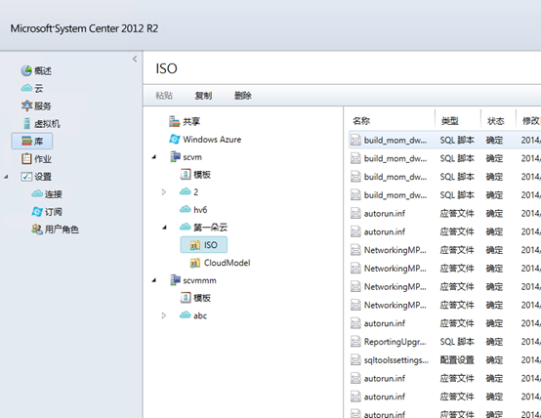This screenshot has height=418, width=541.
Task: Click the scvm server icon
Action: point(175,156)
